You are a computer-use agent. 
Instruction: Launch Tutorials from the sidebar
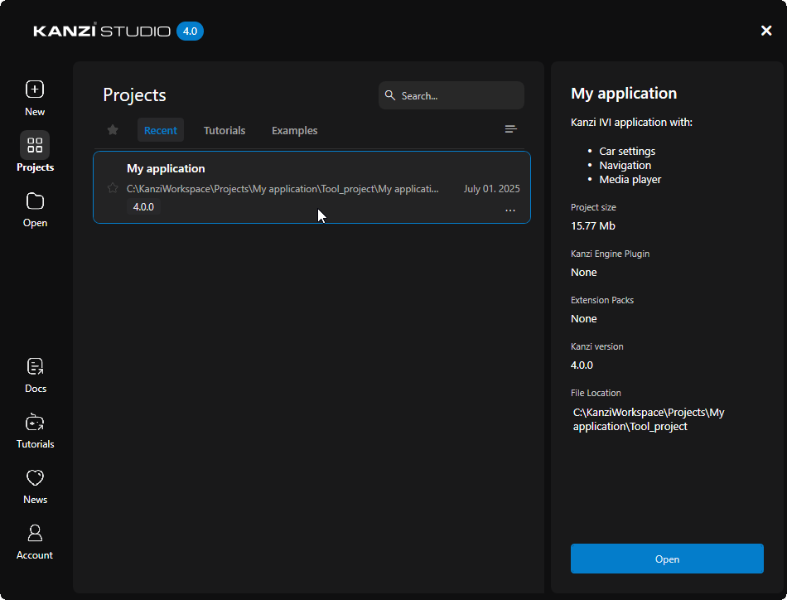(35, 423)
